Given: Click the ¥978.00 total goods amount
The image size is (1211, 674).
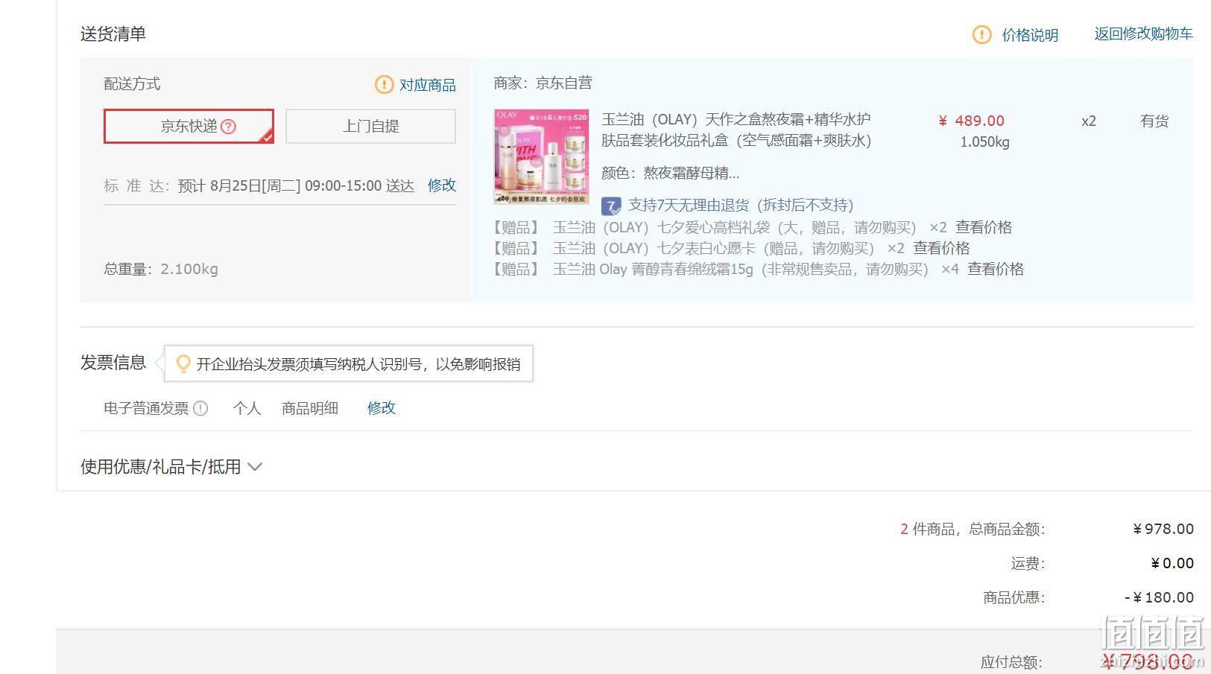Looking at the screenshot, I should 1163,529.
